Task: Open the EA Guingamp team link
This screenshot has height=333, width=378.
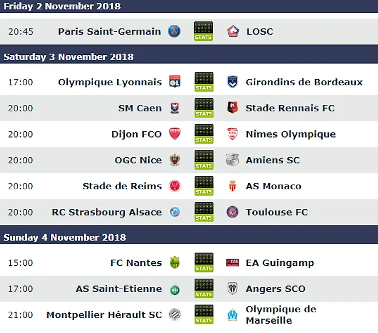Action: 280,263
